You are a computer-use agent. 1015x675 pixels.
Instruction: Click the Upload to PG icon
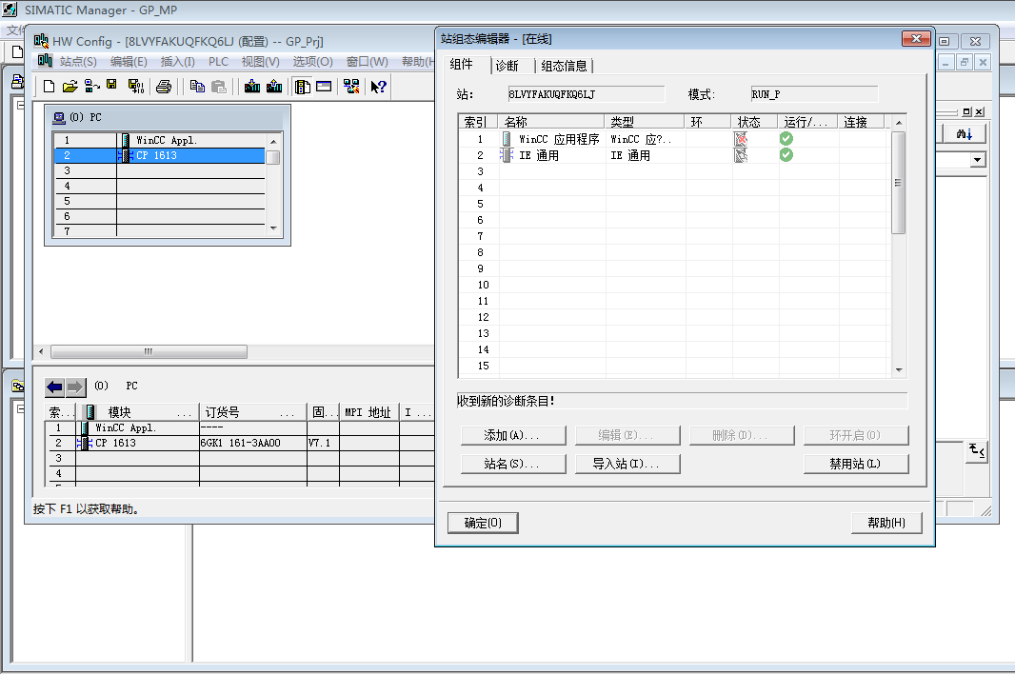click(x=274, y=86)
